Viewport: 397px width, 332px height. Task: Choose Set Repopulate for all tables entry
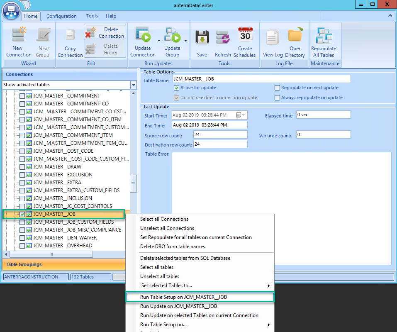pos(200,237)
